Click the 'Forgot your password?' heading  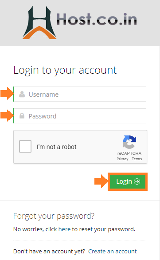54,216
